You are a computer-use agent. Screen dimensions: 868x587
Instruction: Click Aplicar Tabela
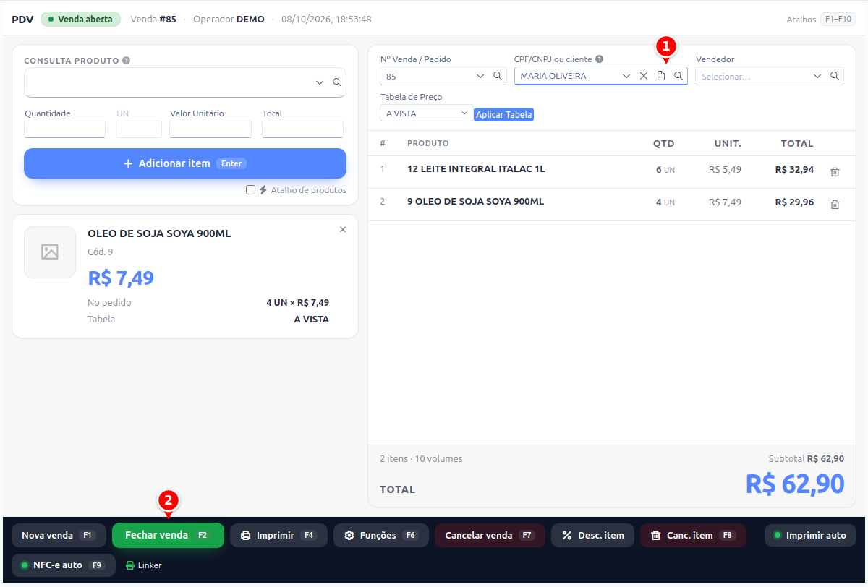click(x=504, y=114)
